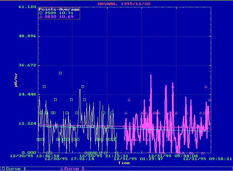Click the magenta triangle marker in the Points-Average legend
This screenshot has width=233, height=171.
(x=40, y=17)
